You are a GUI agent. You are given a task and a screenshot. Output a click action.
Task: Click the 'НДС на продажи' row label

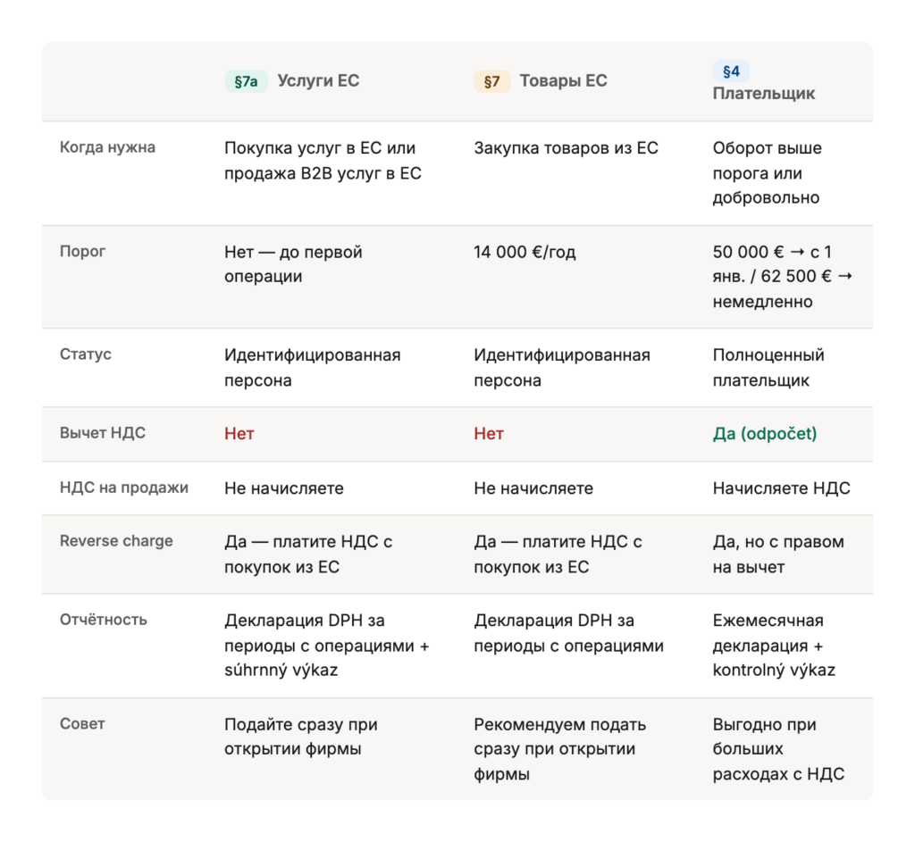coord(124,488)
